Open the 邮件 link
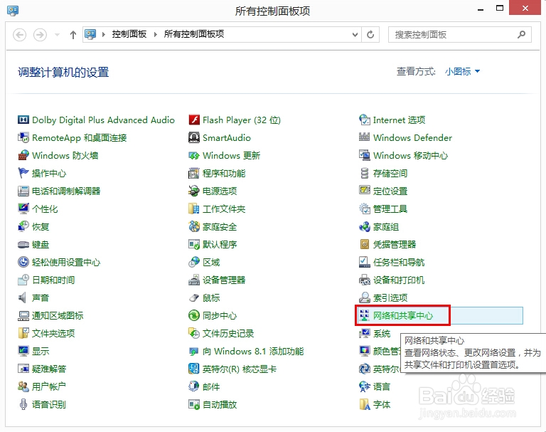 tap(211, 386)
